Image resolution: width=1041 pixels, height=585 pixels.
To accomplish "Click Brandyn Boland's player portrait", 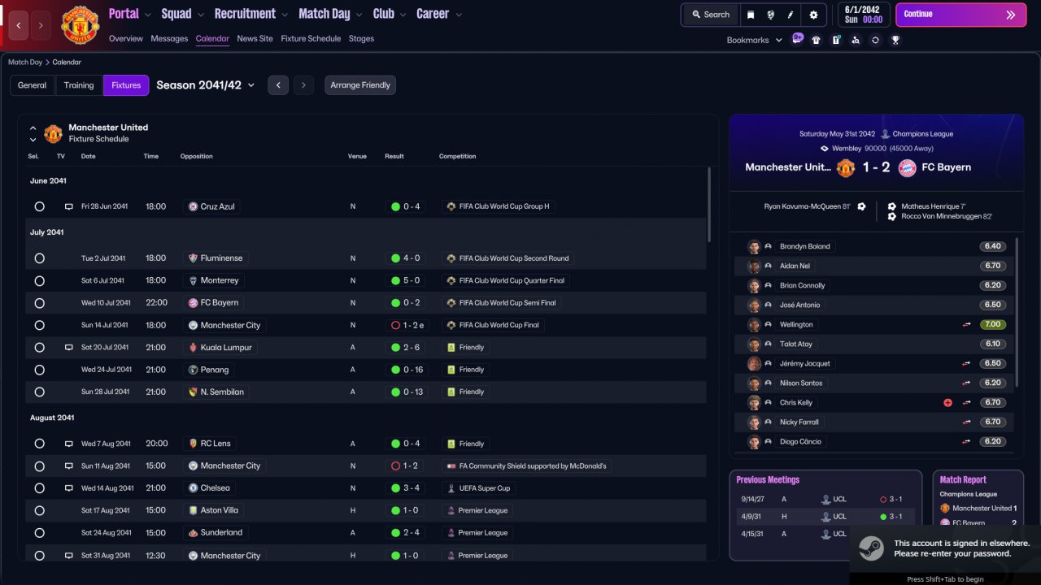I will click(754, 246).
